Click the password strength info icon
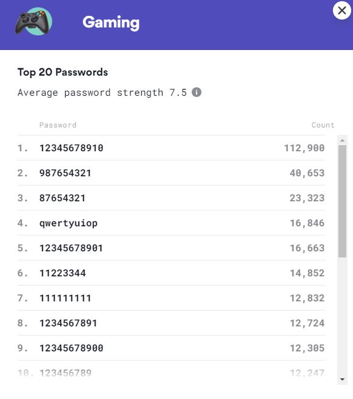353x399 pixels. [x=197, y=92]
